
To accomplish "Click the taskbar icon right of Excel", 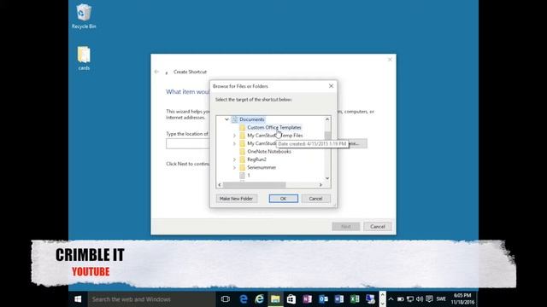I will coord(370,299).
